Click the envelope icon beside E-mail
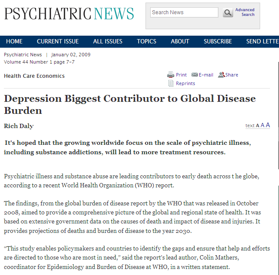279x275 pixels. (194, 75)
